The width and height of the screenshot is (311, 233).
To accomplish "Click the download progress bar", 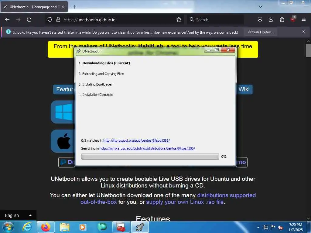I will click(x=150, y=156).
